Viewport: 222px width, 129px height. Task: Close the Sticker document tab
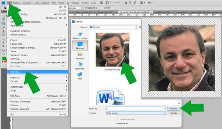[151, 12]
